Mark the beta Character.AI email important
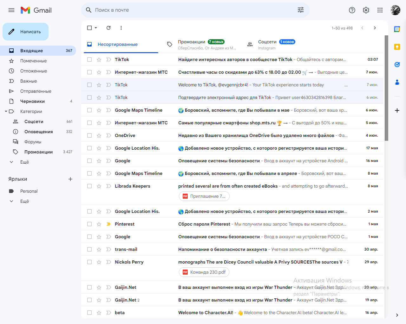This screenshot has height=324, width=406. coord(108,313)
